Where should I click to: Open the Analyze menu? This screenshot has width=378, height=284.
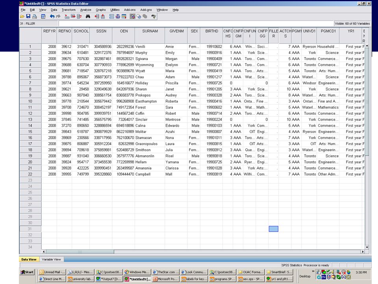click(85, 10)
